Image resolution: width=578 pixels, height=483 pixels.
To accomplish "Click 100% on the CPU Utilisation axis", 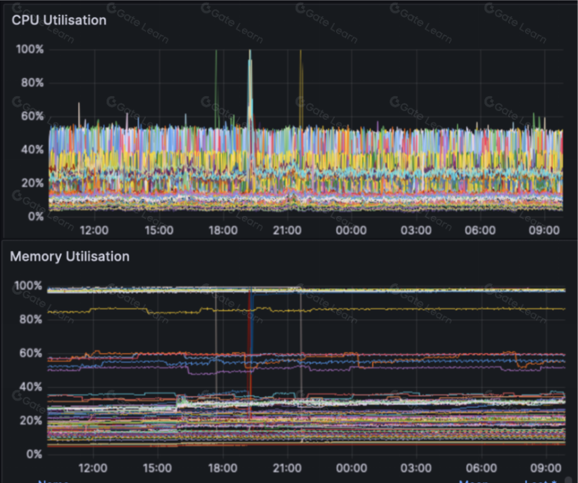I will 30,49.
